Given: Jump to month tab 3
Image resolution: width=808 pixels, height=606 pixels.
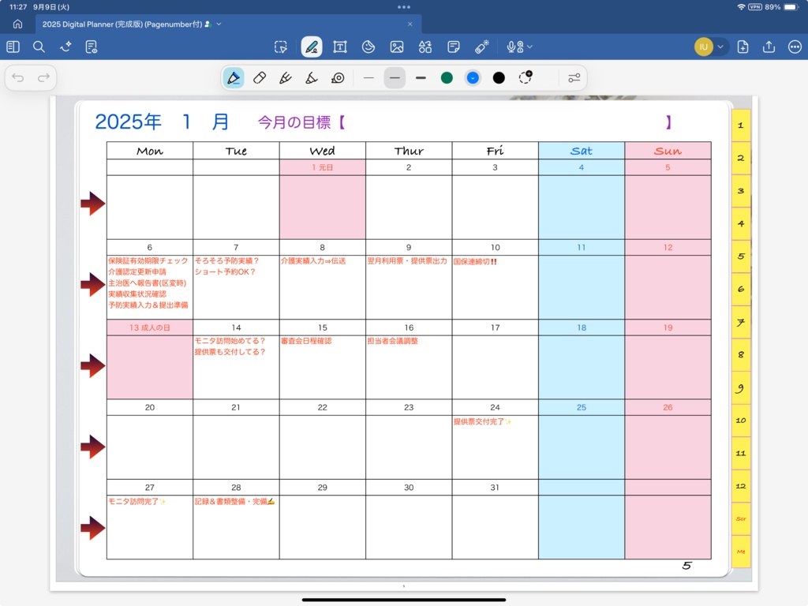Looking at the screenshot, I should (x=741, y=191).
